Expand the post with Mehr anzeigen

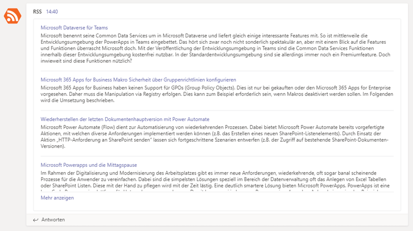click(57, 198)
